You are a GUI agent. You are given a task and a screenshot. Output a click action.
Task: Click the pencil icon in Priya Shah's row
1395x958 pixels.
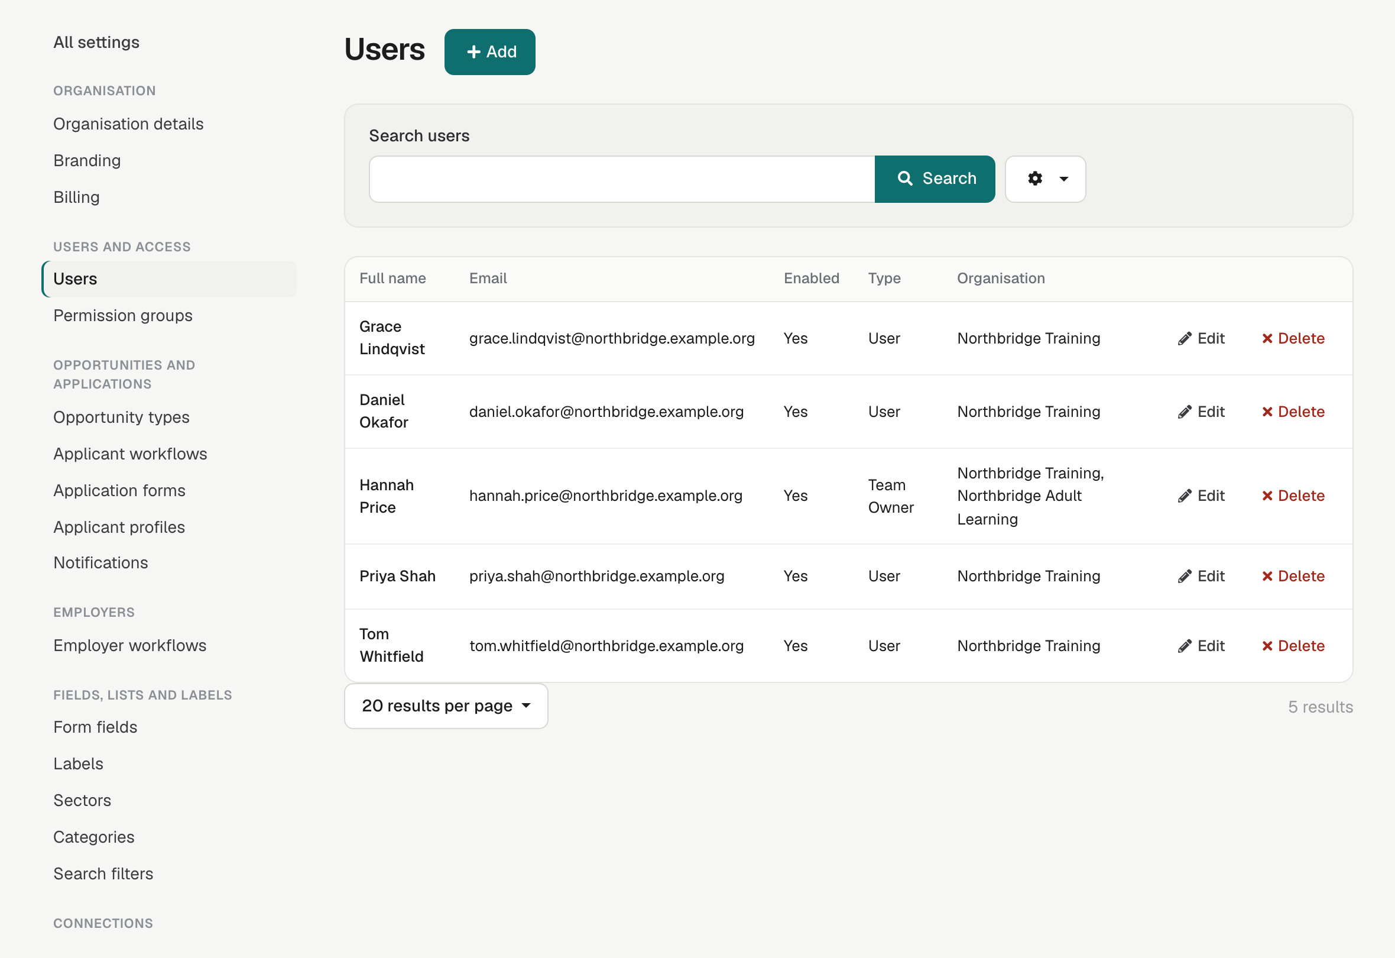pyautogui.click(x=1185, y=577)
